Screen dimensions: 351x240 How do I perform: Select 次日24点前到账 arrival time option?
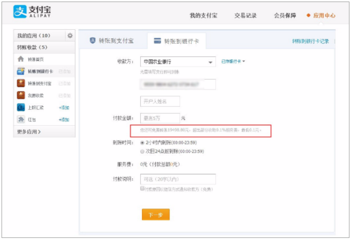pyautogui.click(x=142, y=152)
